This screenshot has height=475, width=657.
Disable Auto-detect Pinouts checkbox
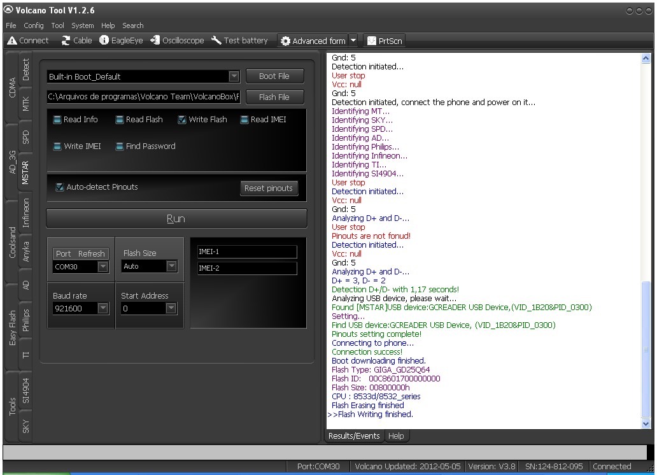tap(60, 187)
